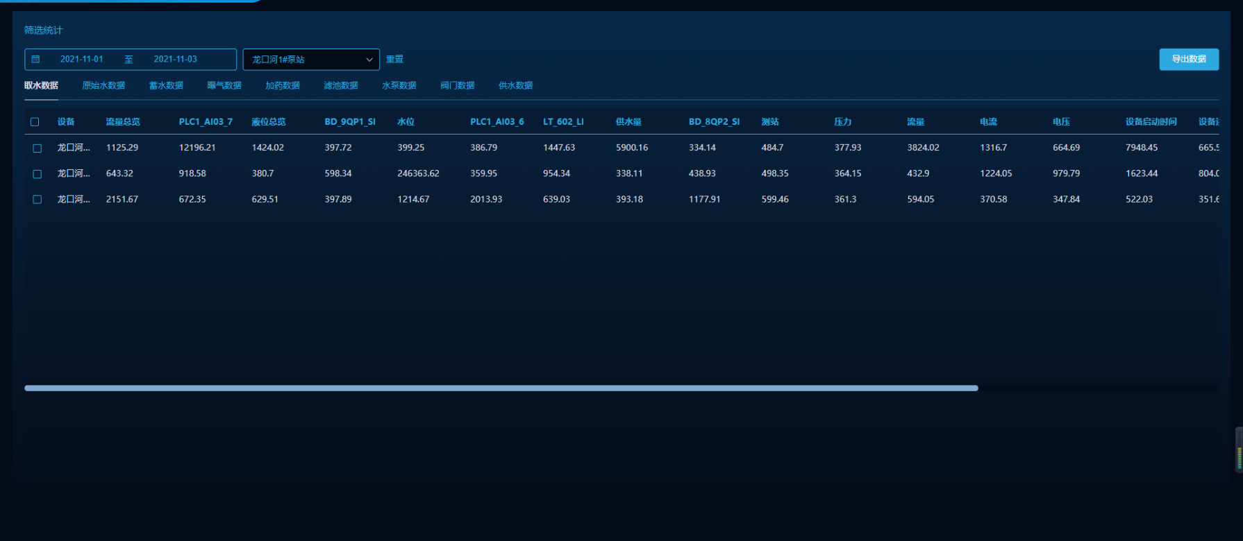Click the end date 2021-11-03 field
The image size is (1243, 541).
click(175, 60)
